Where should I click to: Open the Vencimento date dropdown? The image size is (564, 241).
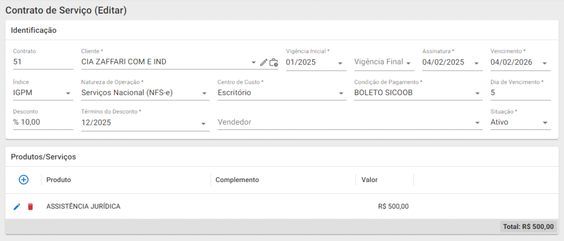click(x=545, y=63)
